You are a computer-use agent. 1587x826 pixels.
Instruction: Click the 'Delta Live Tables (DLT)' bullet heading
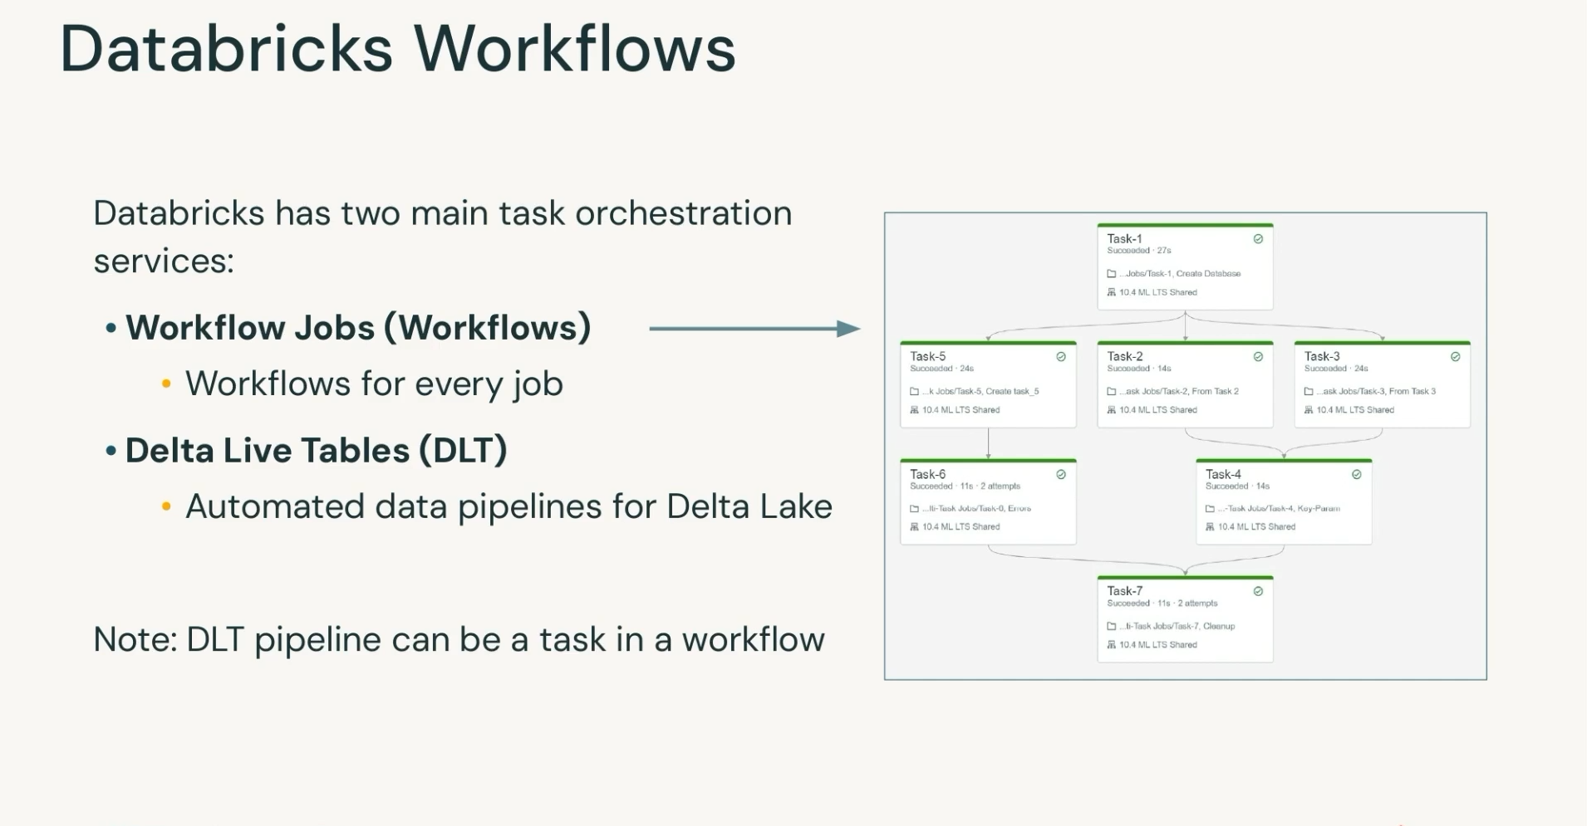316,451
